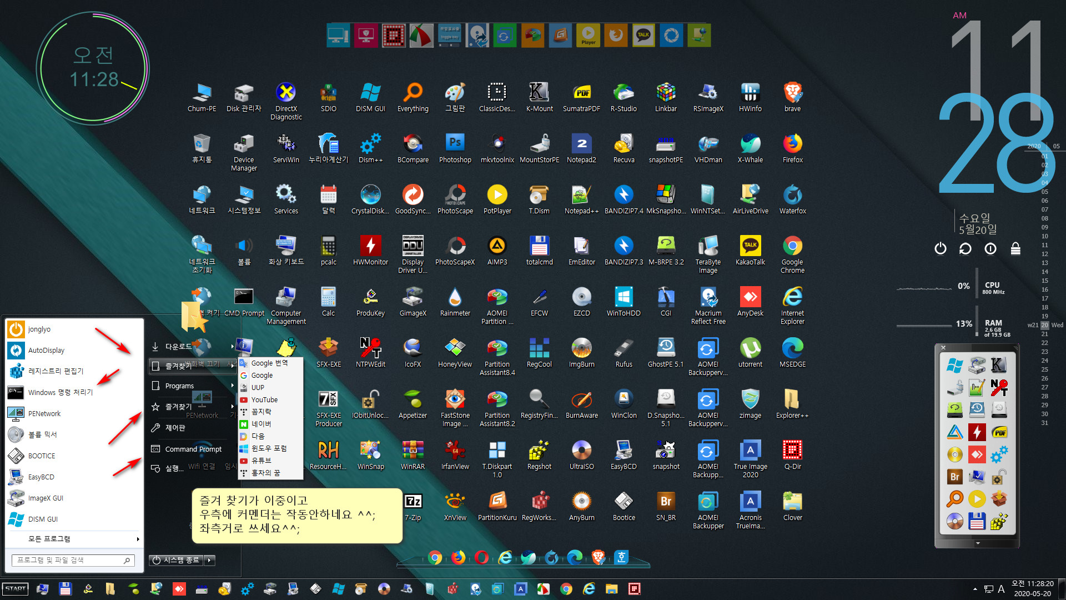Open the RegCool desktop shortcut
This screenshot has width=1066, height=600.
click(x=539, y=353)
